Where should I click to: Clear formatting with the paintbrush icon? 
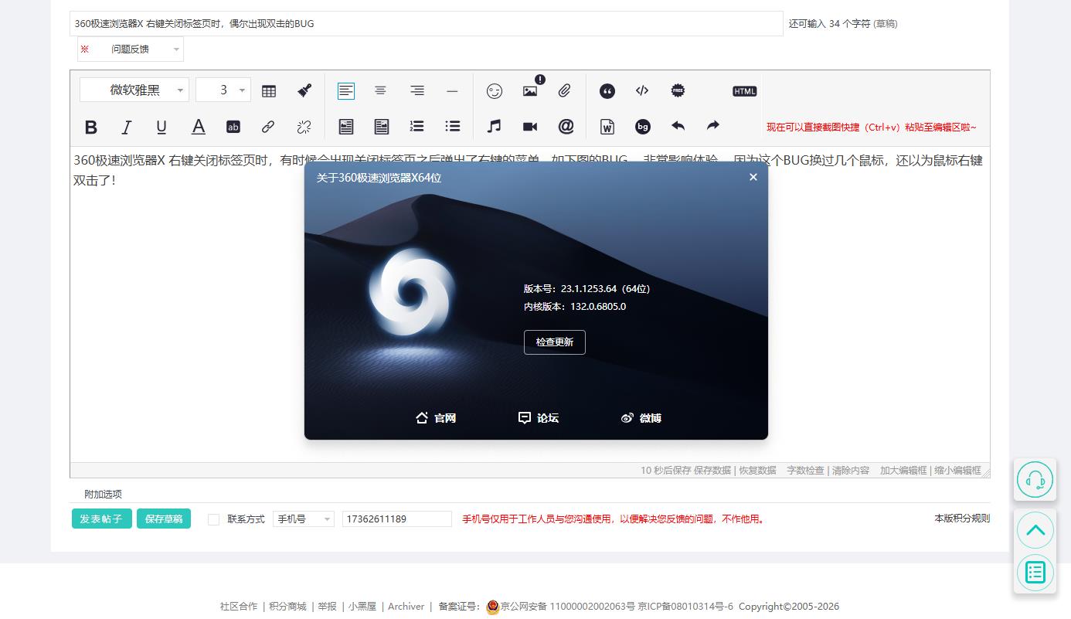point(304,91)
